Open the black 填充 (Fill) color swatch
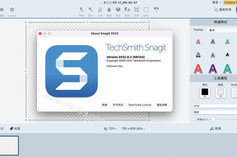The width and height of the screenshot is (237, 157). pos(205,93)
